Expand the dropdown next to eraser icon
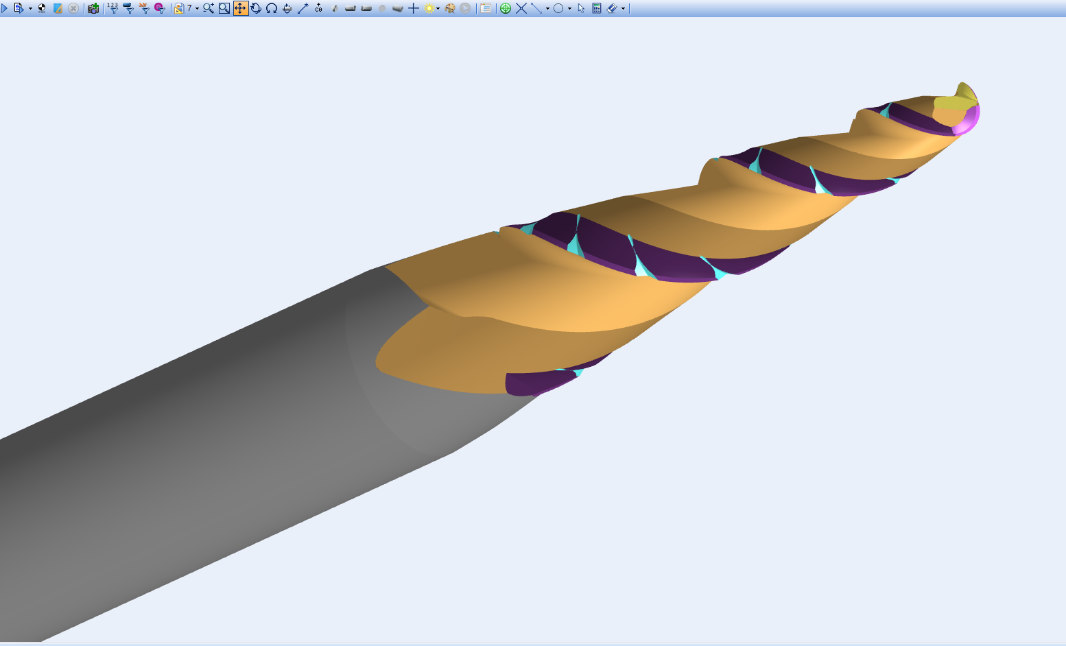 (623, 9)
